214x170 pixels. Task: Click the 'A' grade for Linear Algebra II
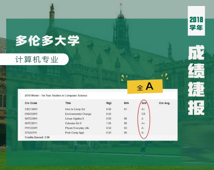tap(142, 119)
